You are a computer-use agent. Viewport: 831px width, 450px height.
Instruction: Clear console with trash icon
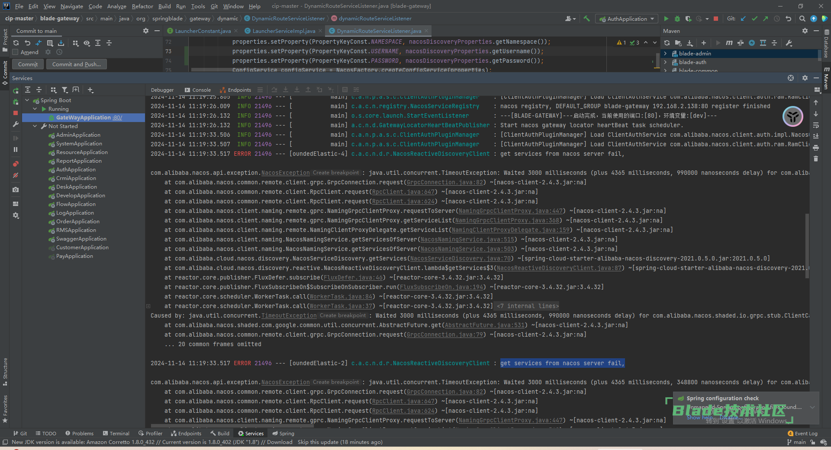(x=816, y=159)
